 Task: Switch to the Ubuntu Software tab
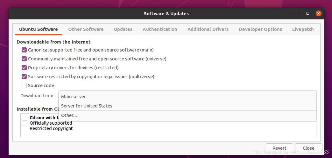click(x=38, y=29)
